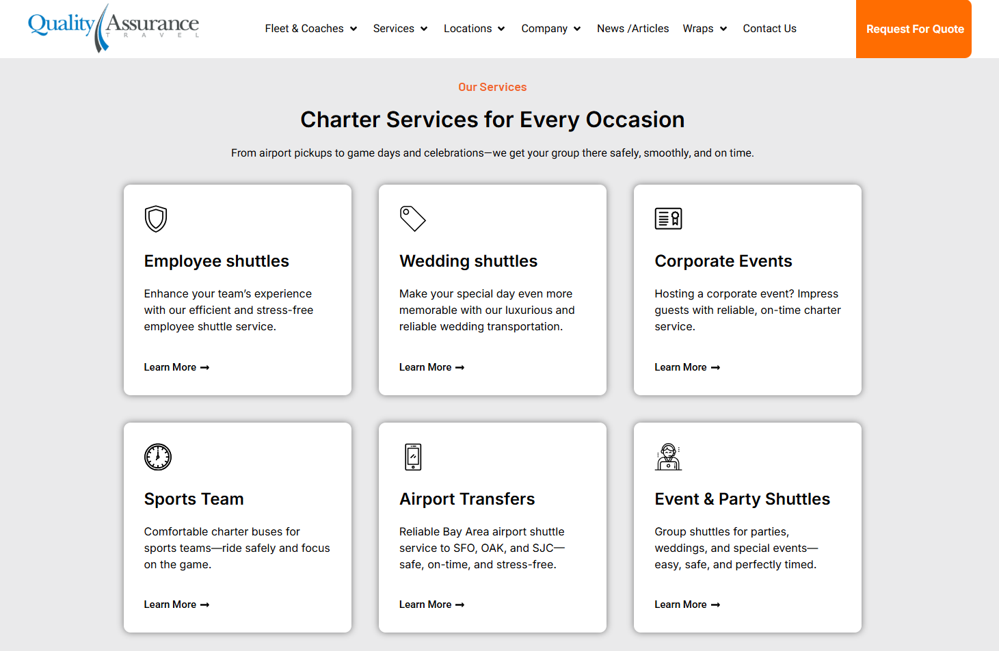Open Learn More for Airport Transfers
Screen dimensions: 999x651
(432, 604)
